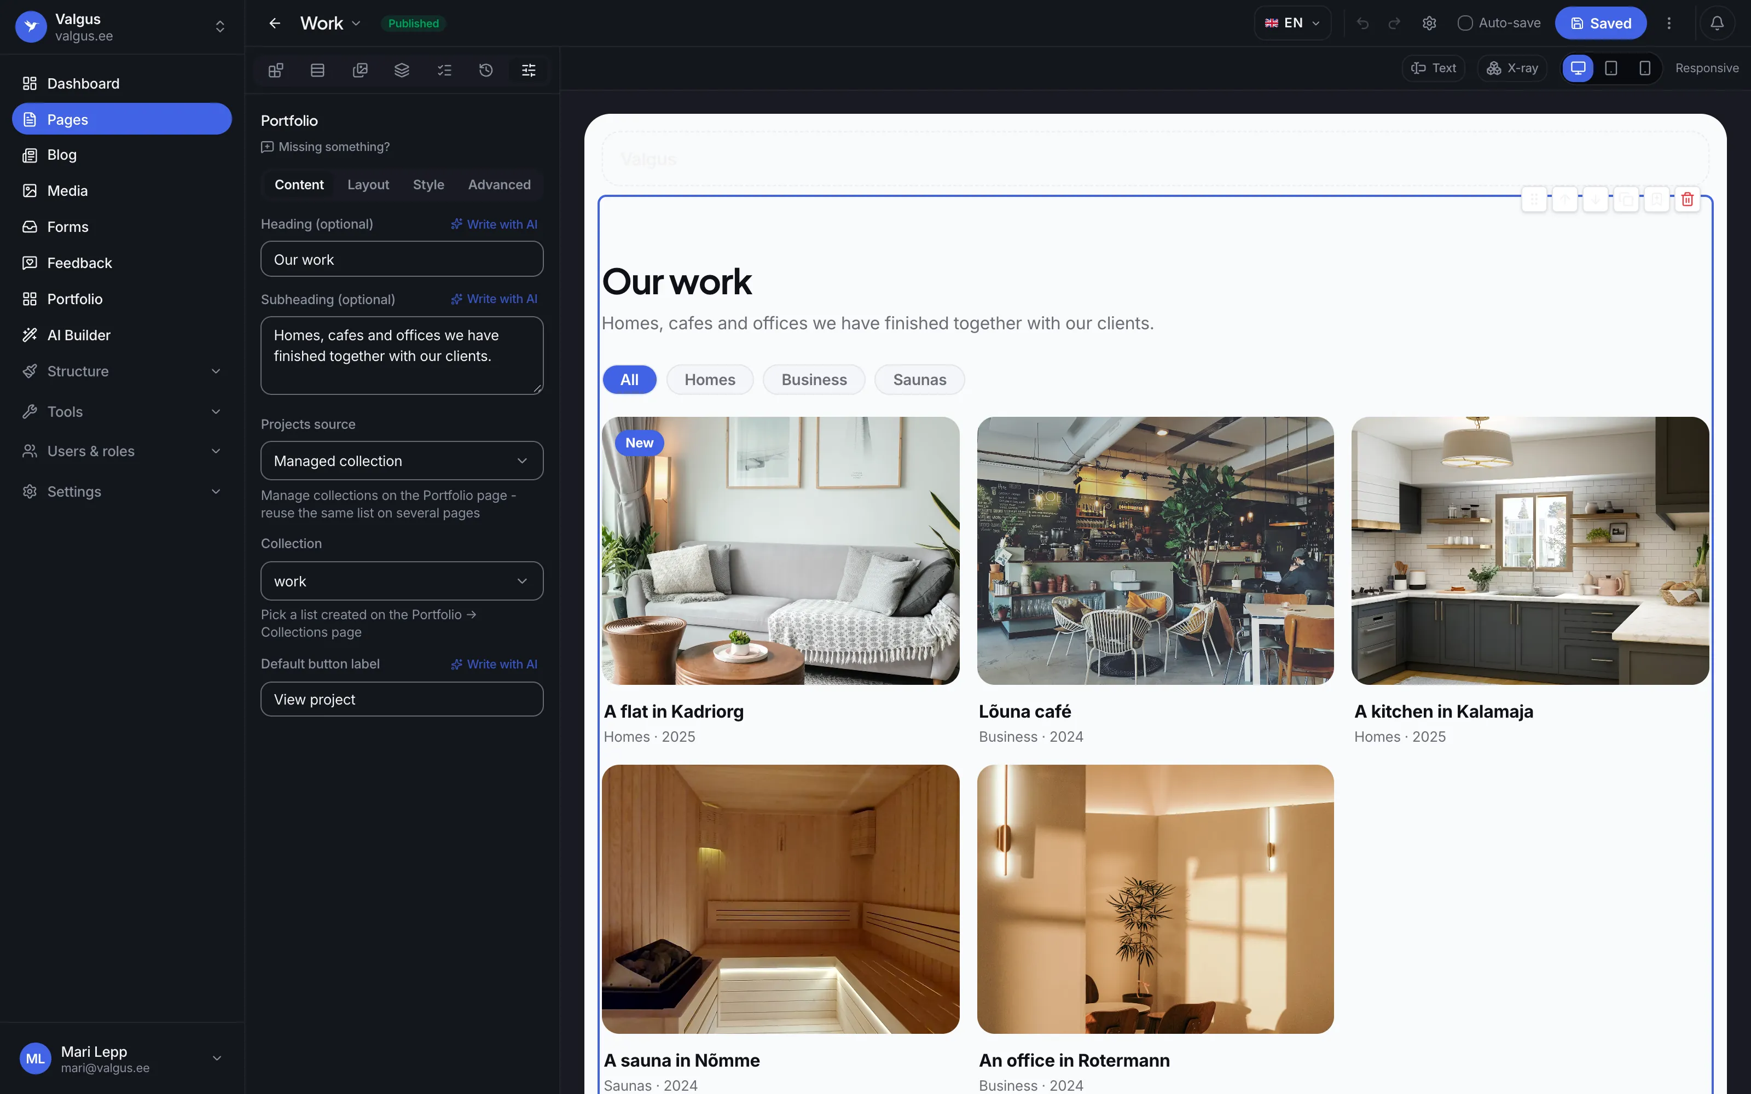
Task: Expand Users & roles sidebar section
Action: [x=121, y=451]
